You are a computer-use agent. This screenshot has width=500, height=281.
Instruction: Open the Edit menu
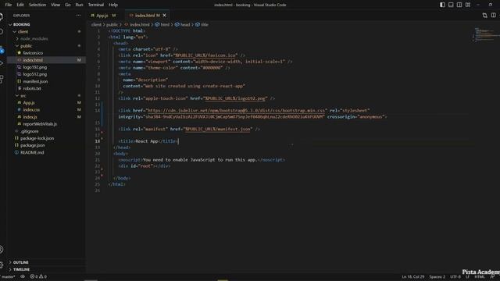point(20,5)
